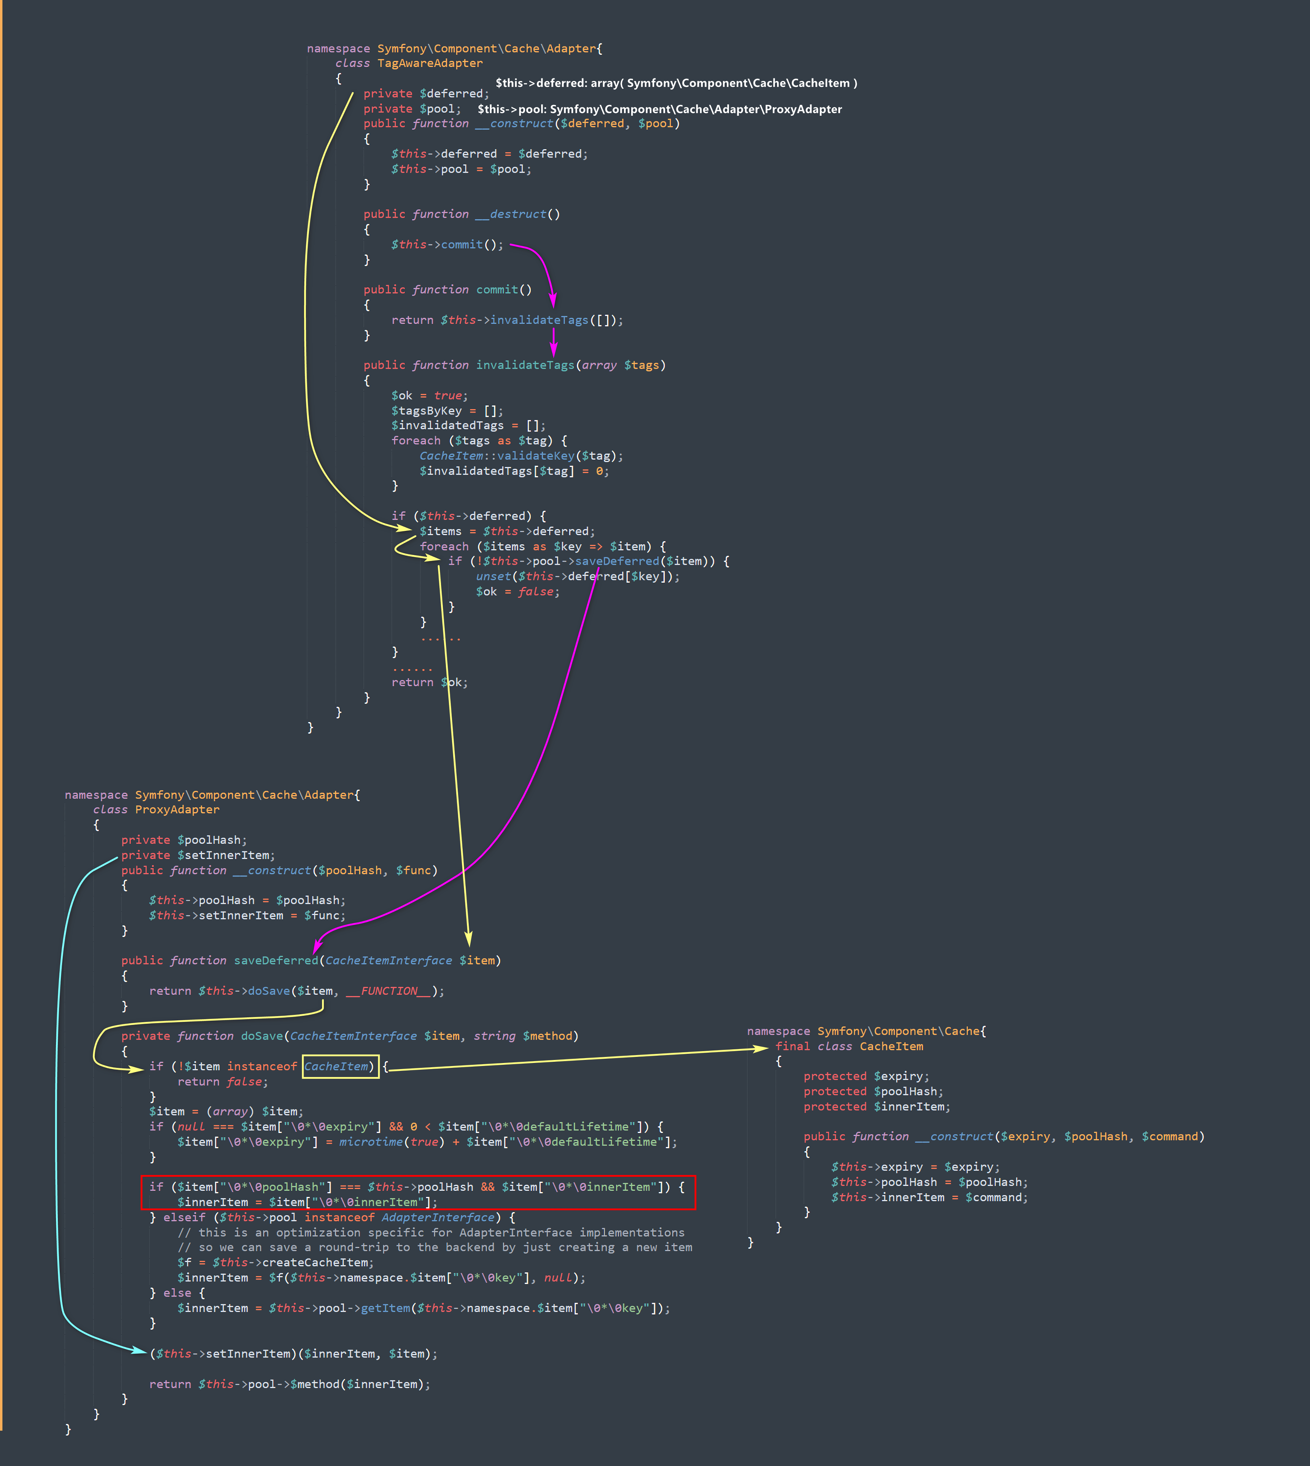Image resolution: width=1310 pixels, height=1466 pixels.
Task: Click 'CacheItem::validateKey($tag);' line
Action: (x=522, y=456)
